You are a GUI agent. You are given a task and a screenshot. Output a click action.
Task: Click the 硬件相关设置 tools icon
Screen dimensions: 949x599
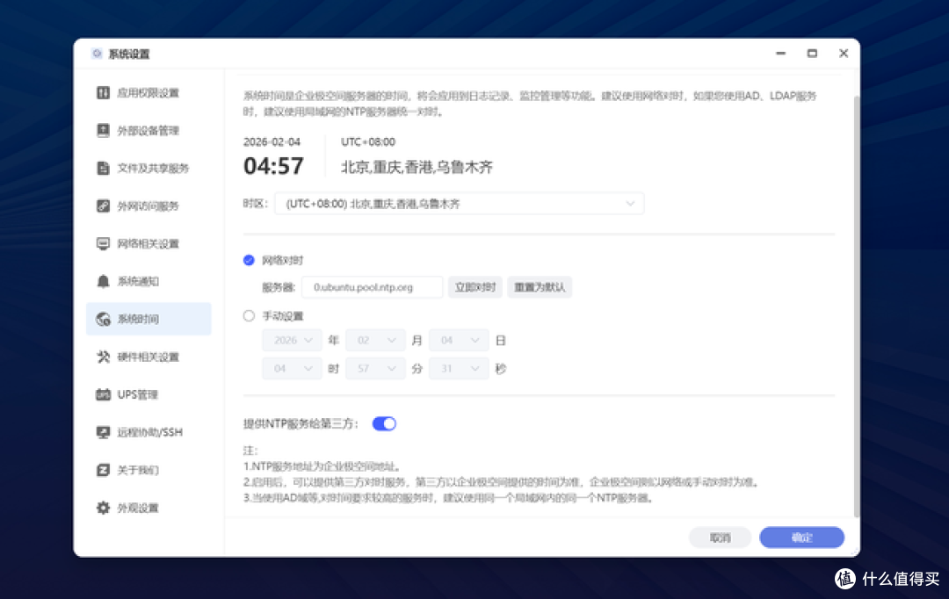[x=103, y=357]
